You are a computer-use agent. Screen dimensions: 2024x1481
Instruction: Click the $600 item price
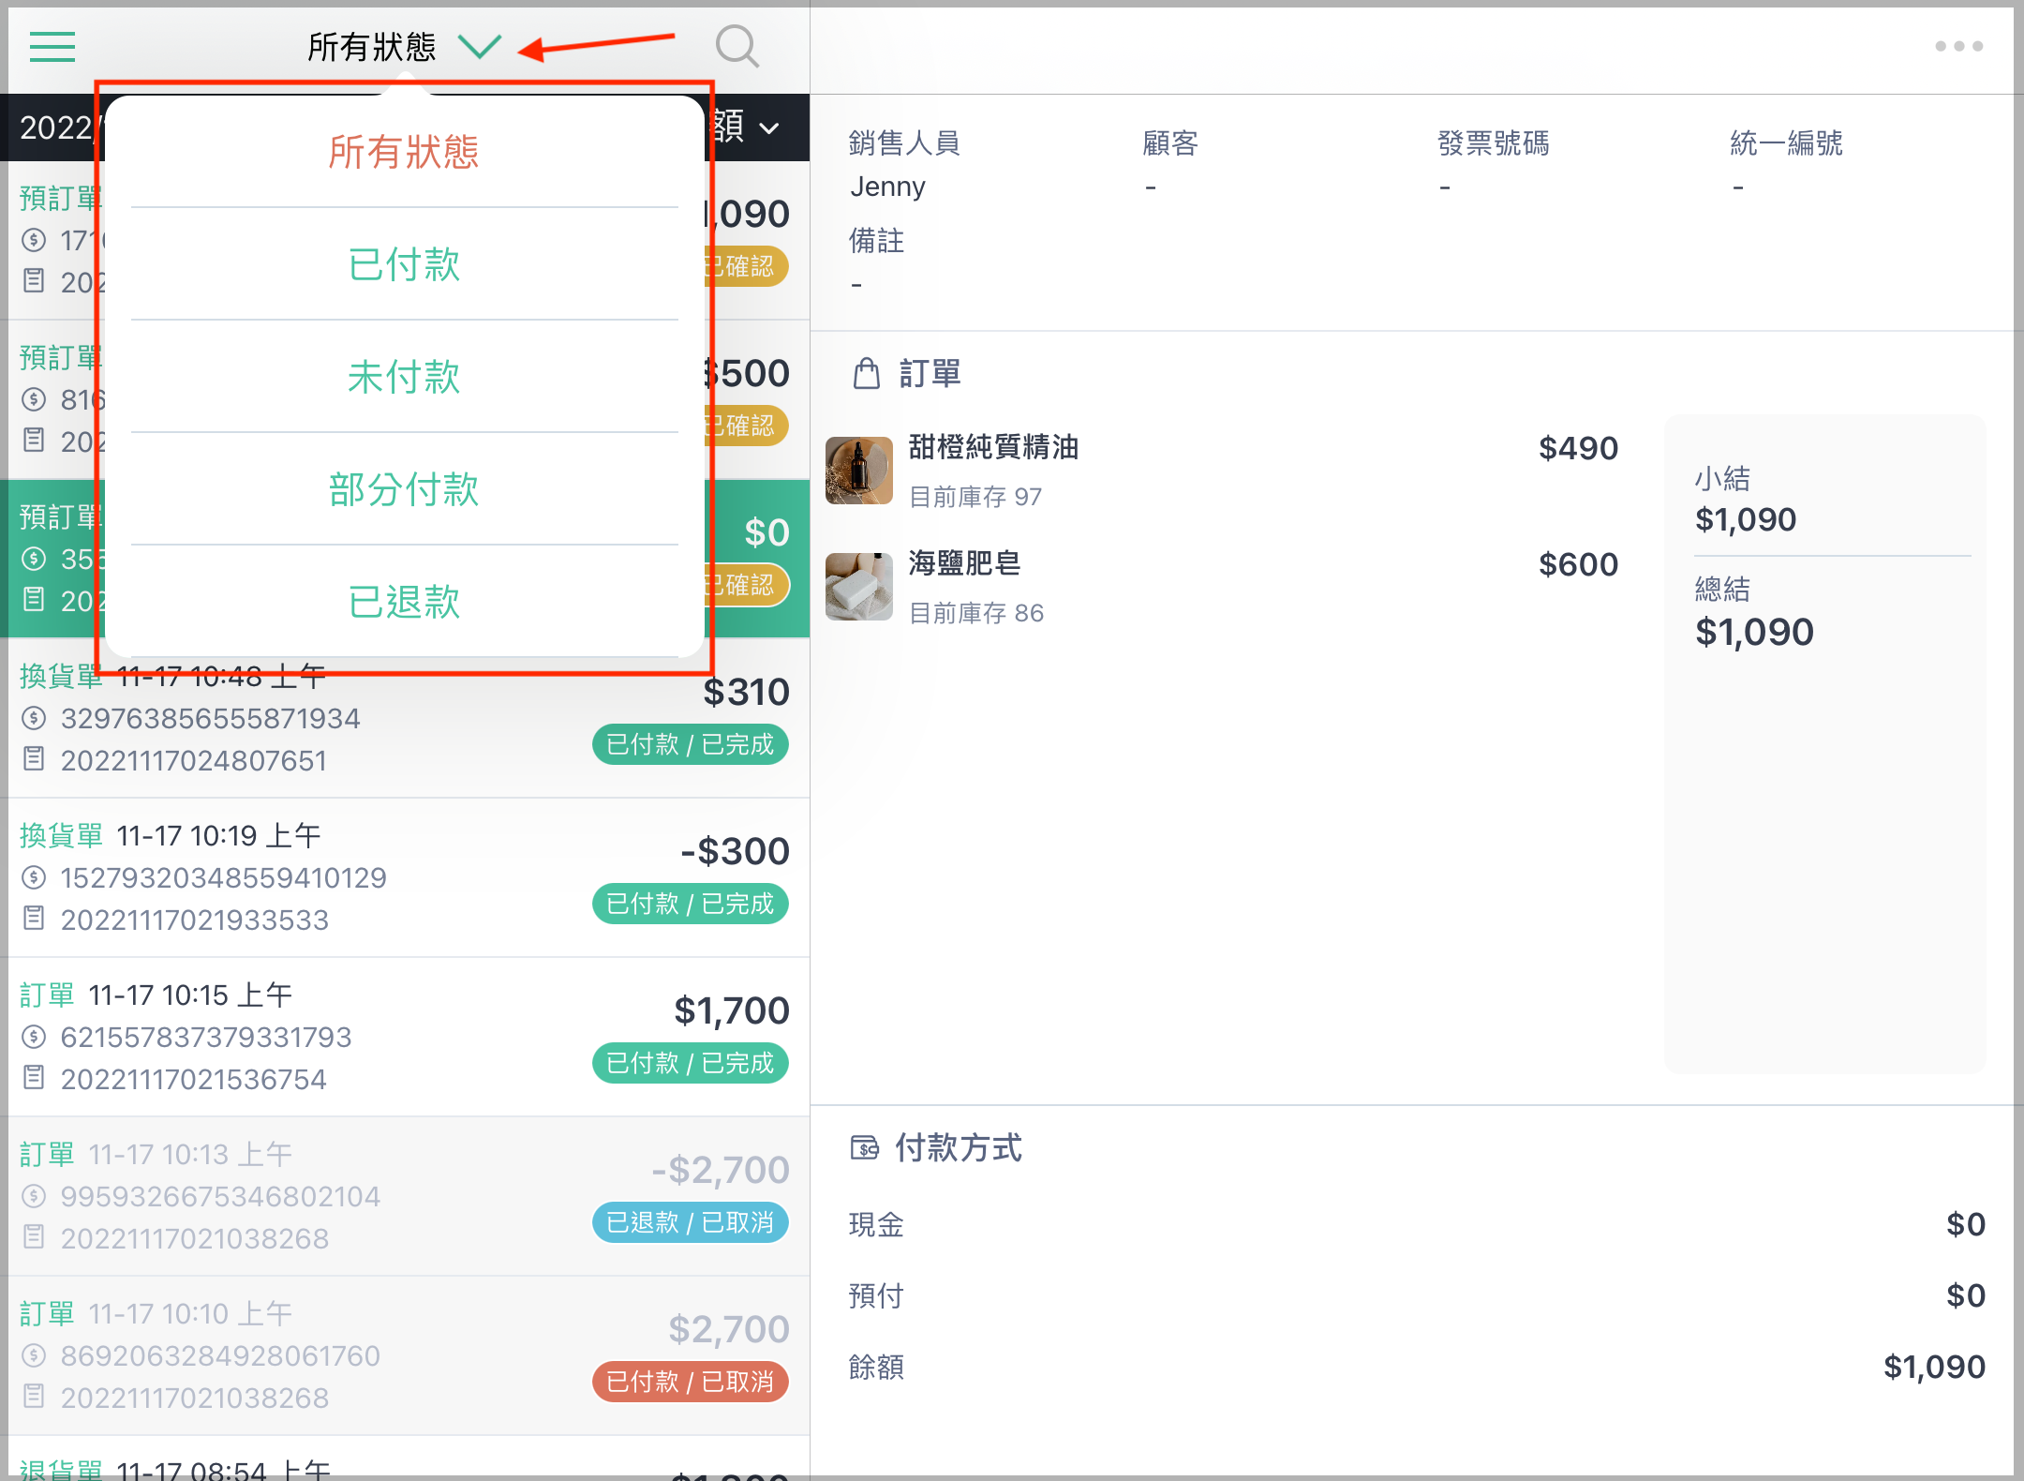coord(1578,564)
